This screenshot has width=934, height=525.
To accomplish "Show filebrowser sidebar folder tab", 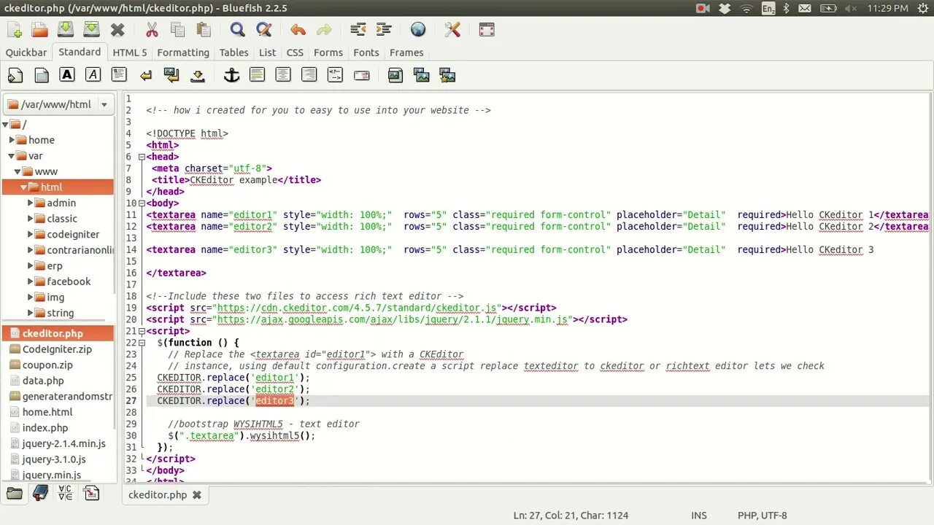I will click(15, 494).
